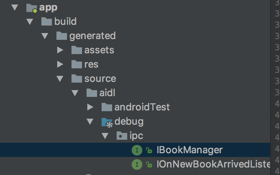Click the generated folder icon
280x175 pixels.
(x=62, y=36)
